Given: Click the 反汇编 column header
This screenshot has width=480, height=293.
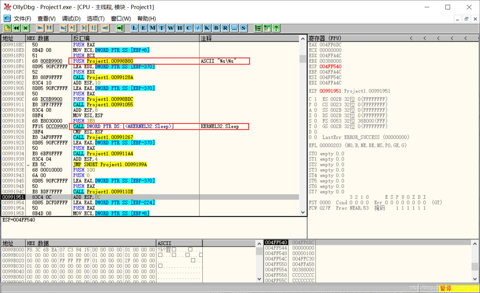Looking at the screenshot, I should point(136,38).
